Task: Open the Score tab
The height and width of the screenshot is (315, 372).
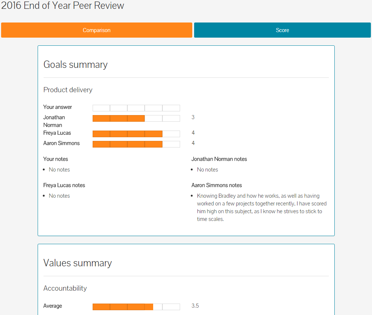Action: point(282,30)
